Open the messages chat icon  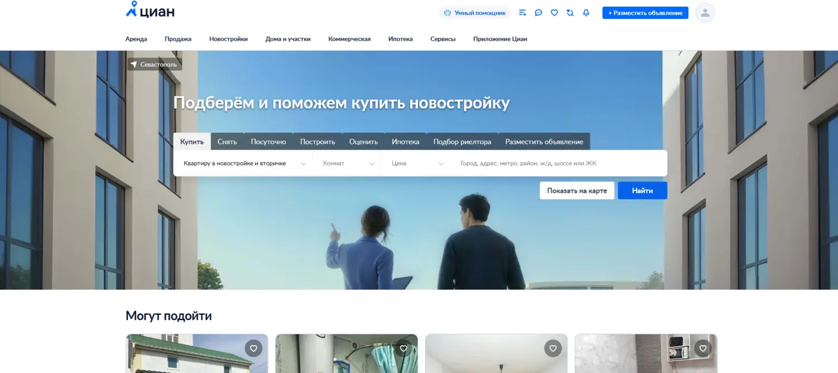pos(538,12)
